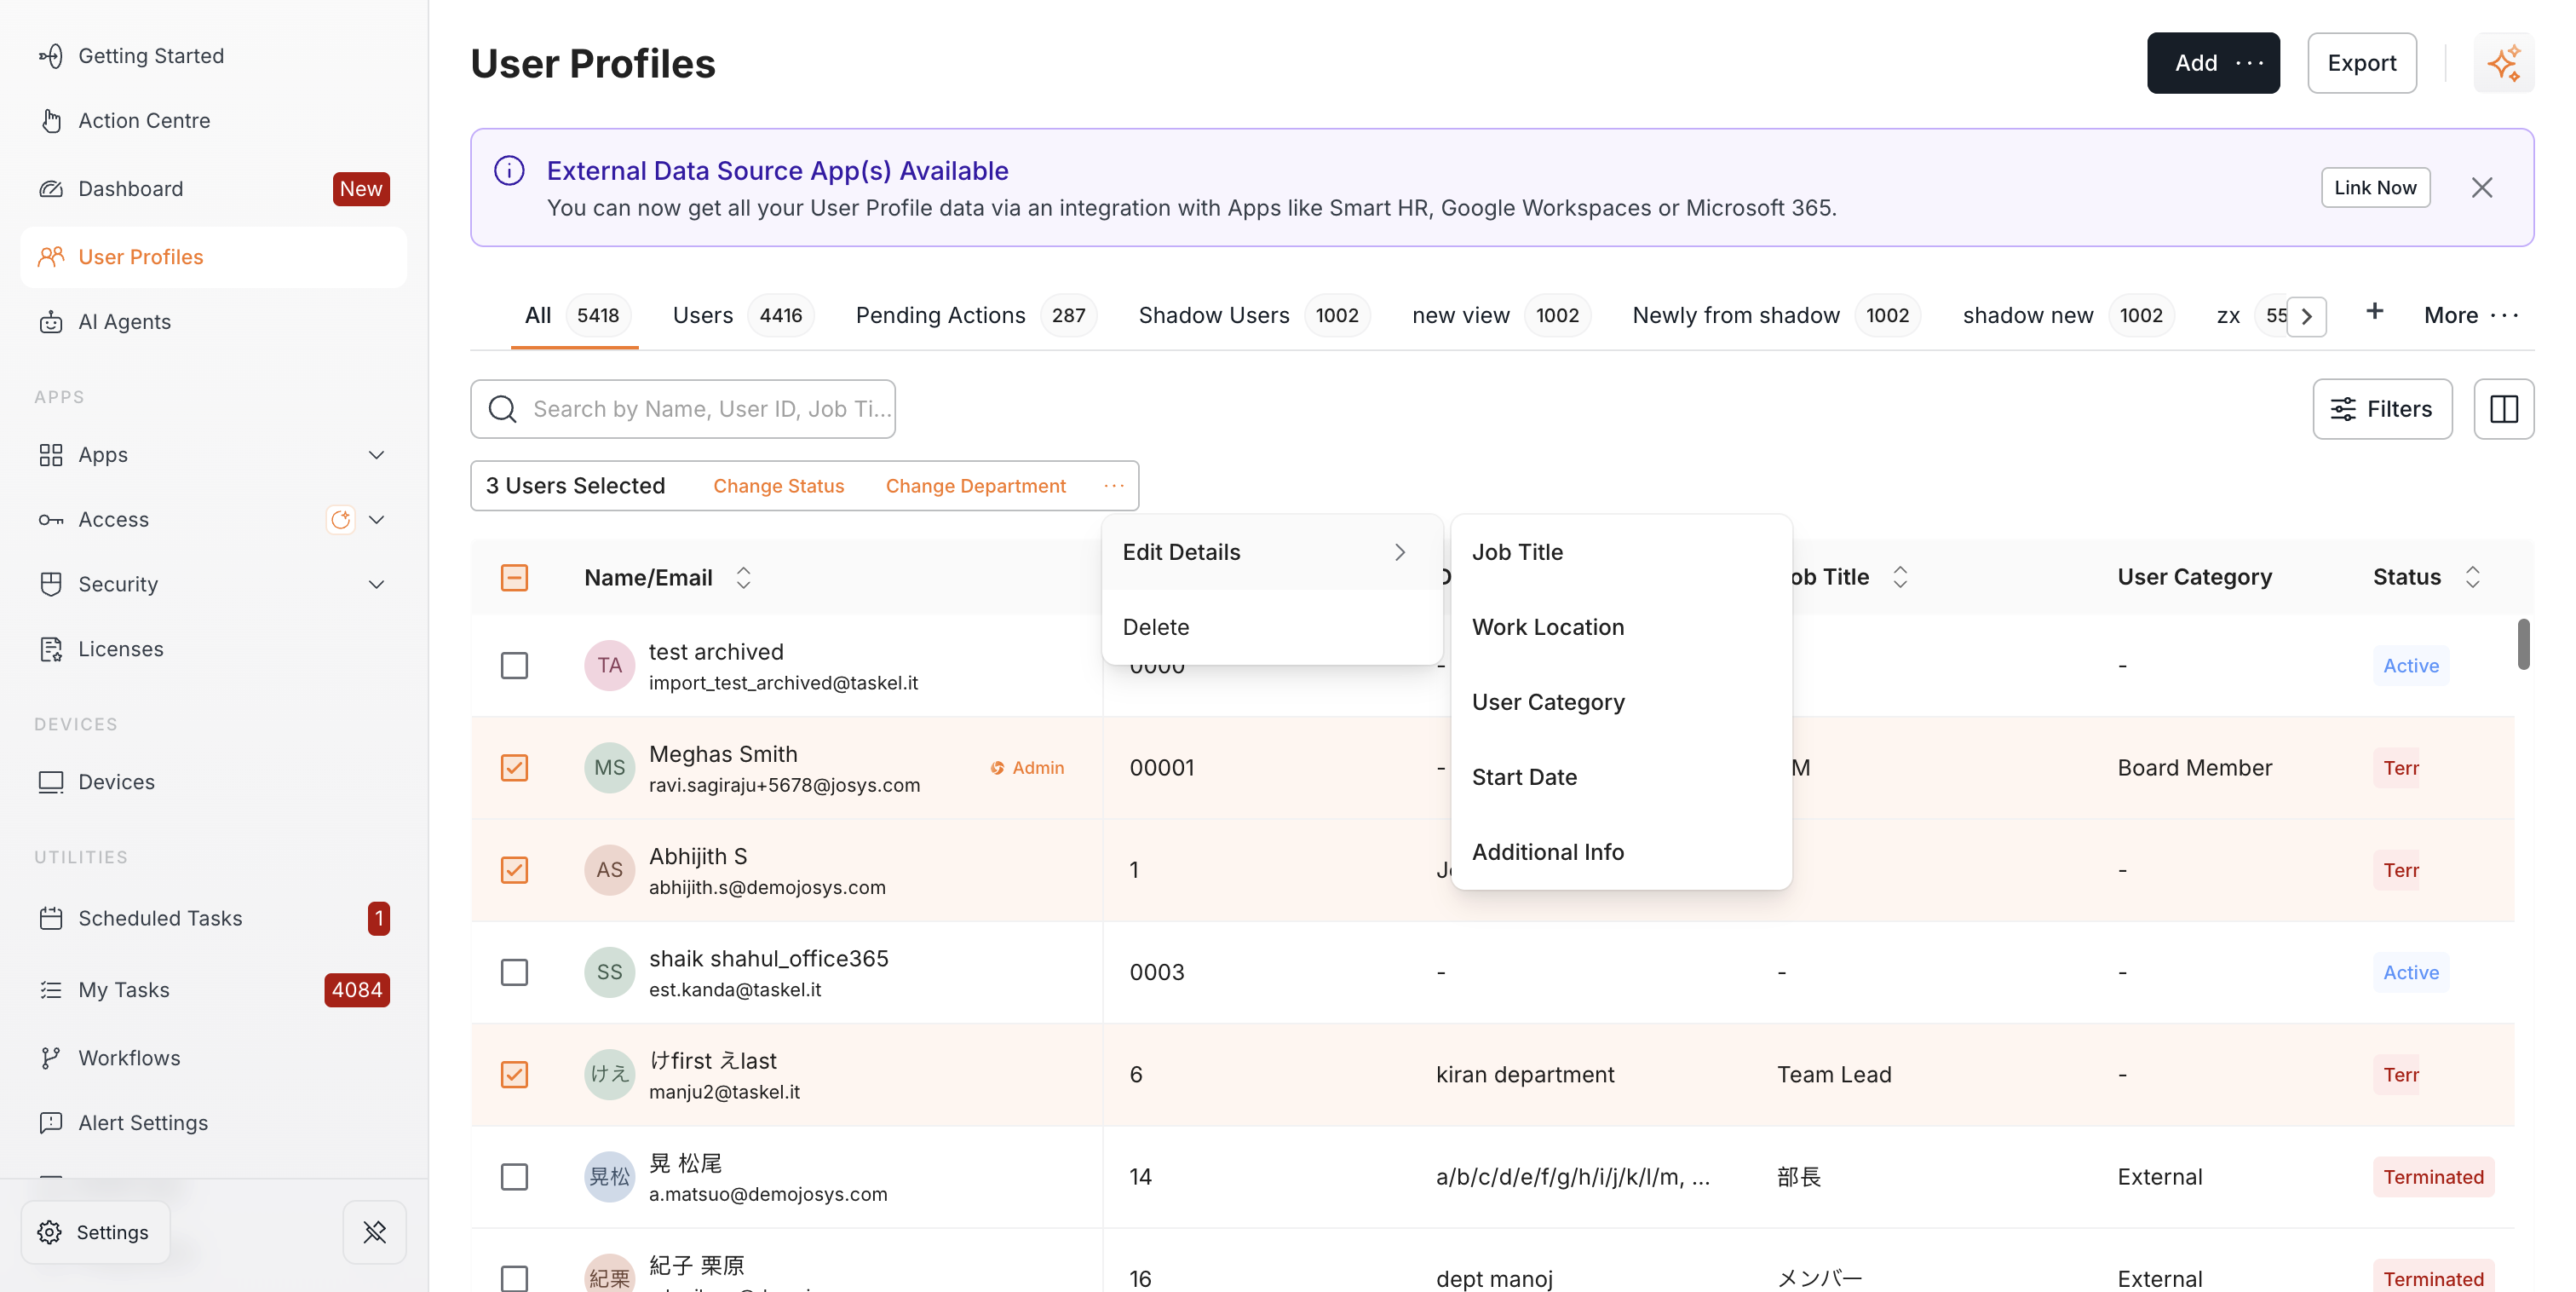Click the search magnifier icon
Viewport: 2576px width, 1292px height.
[503, 409]
